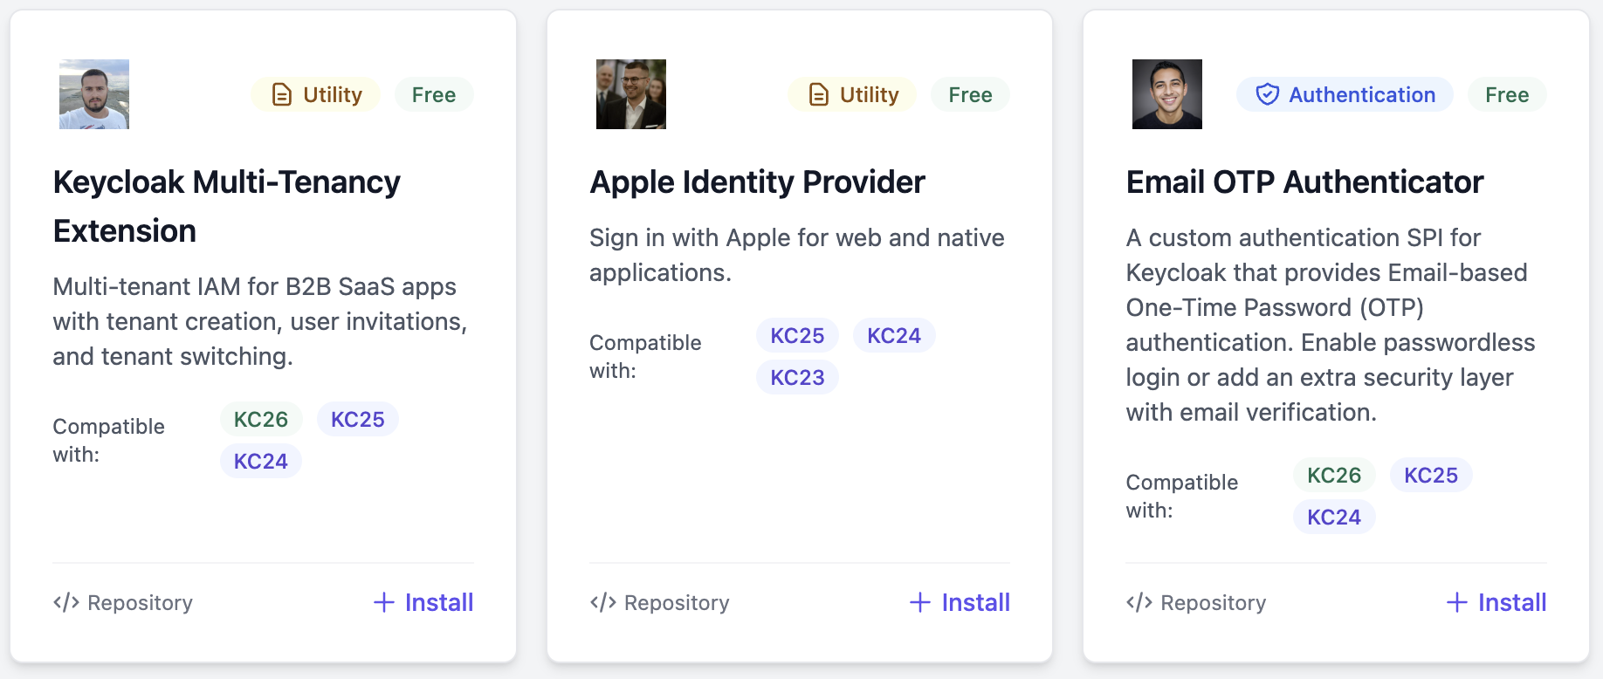Open the Keycloak Multi-Tenancy Repository link
The height and width of the screenshot is (679, 1603).
pyautogui.click(x=140, y=603)
